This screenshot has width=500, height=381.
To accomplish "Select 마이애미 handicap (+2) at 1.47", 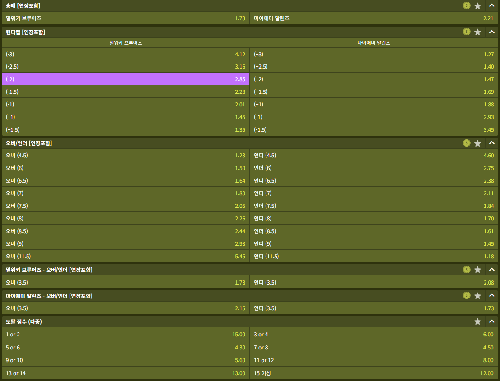I will tap(374, 79).
